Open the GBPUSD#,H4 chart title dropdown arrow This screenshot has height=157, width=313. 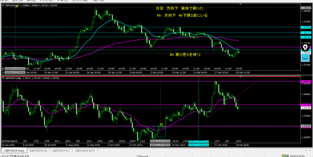tap(3, 5)
